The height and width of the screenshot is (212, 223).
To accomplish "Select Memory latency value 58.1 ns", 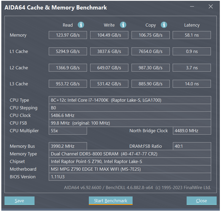I will [x=192, y=35].
